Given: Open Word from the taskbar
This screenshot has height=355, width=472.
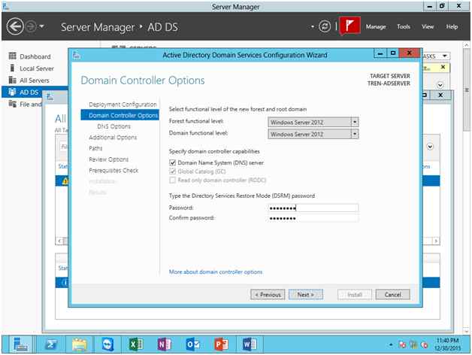Looking at the screenshot, I should [250, 344].
